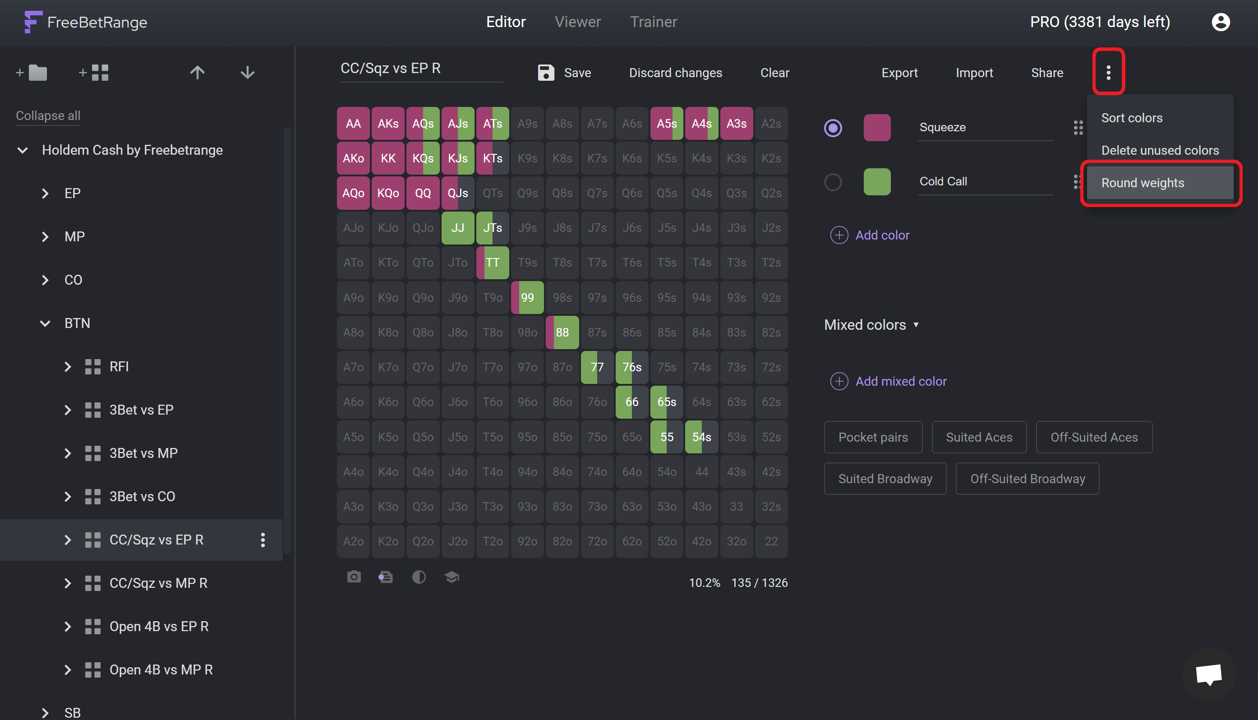Click the save/floppy disk icon
Screen dimensions: 1258x720
[545, 73]
